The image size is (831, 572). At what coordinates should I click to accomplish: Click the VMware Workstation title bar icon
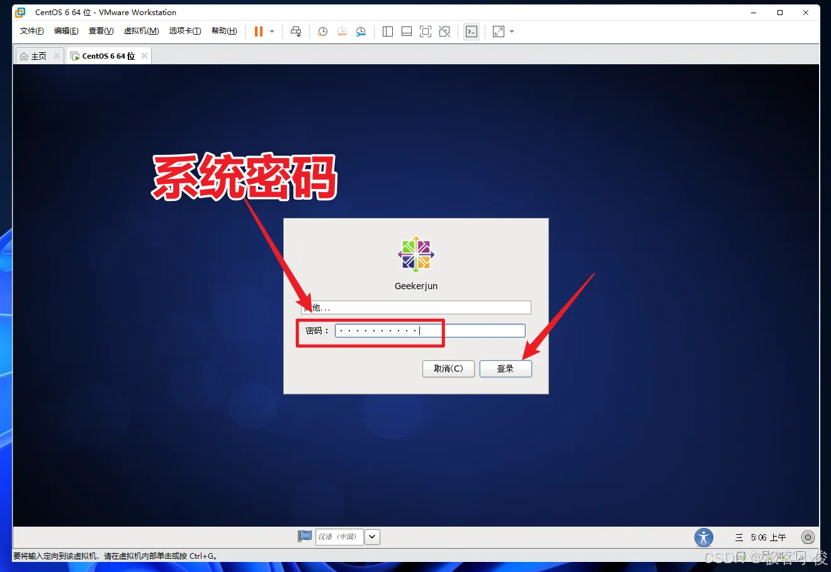pos(20,12)
